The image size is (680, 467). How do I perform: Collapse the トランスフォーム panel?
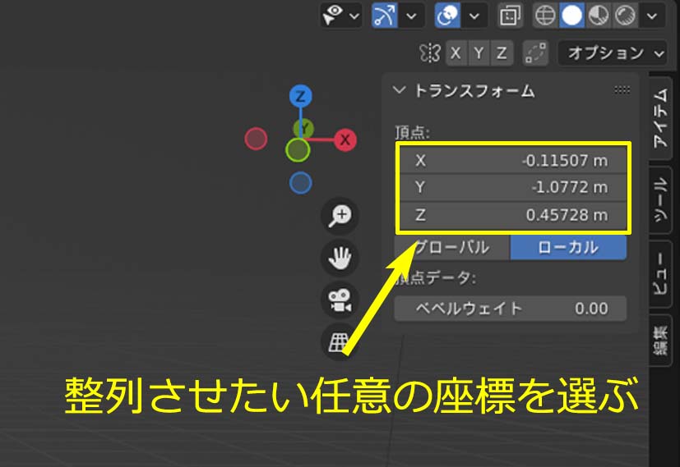[x=400, y=91]
